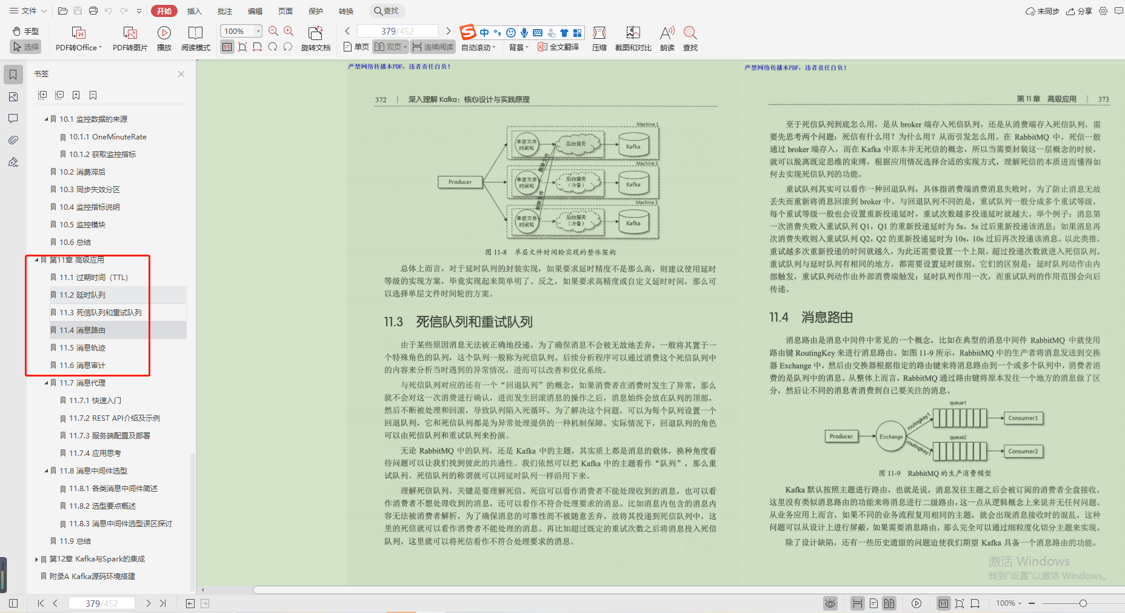This screenshot has width=1125, height=613.
Task: Open bookmark 11.7.2 REST API介绍及示例
Action: (114, 418)
